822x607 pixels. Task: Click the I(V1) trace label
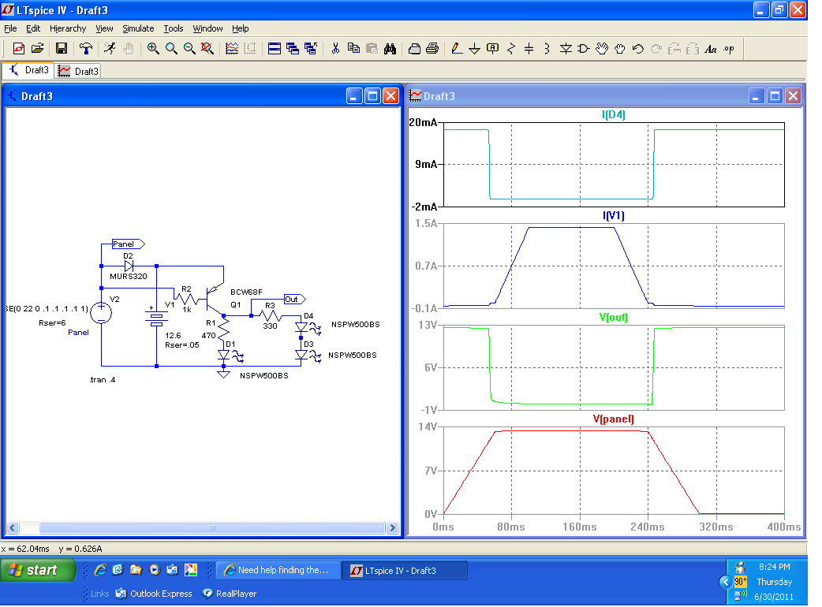[x=614, y=215]
